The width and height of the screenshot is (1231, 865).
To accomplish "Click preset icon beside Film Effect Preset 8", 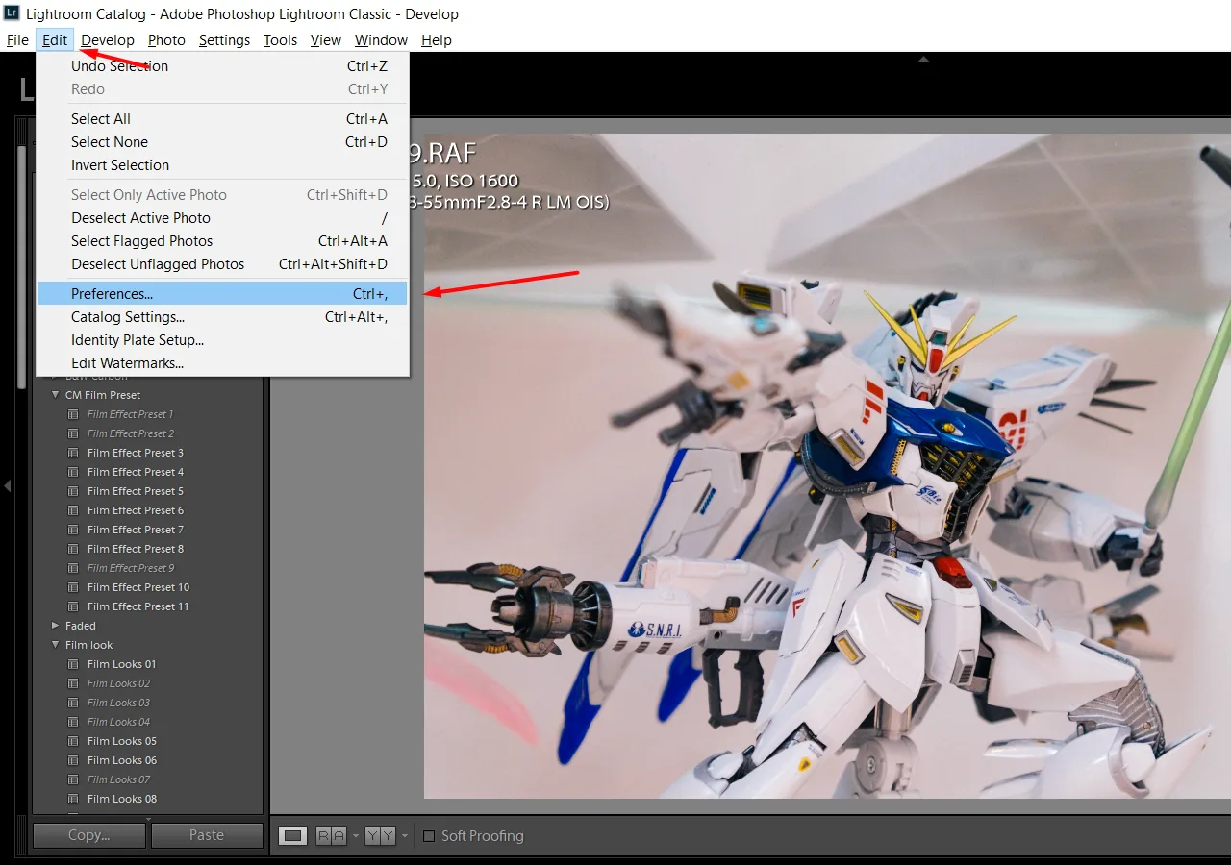I will pos(73,549).
